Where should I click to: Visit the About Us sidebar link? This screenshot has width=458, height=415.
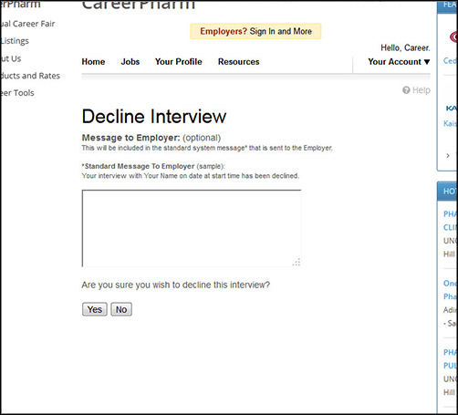11,58
